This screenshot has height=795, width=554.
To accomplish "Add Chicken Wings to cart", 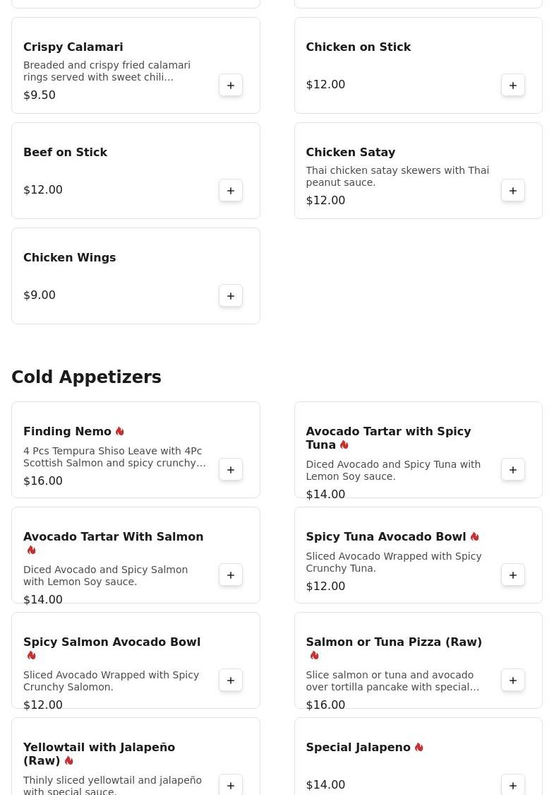I will [x=231, y=296].
